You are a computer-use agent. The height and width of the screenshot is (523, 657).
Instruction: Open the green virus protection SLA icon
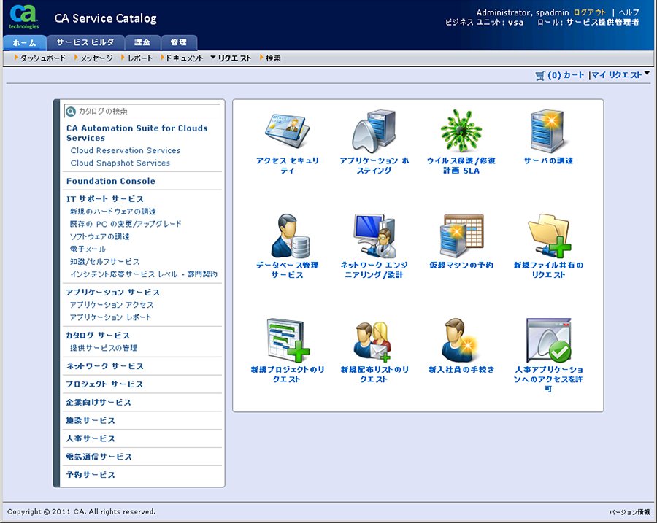click(x=461, y=131)
